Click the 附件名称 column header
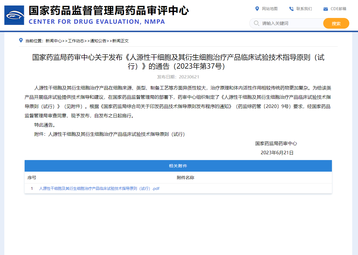Screen dimensions: 358x255 (x=186, y=177)
